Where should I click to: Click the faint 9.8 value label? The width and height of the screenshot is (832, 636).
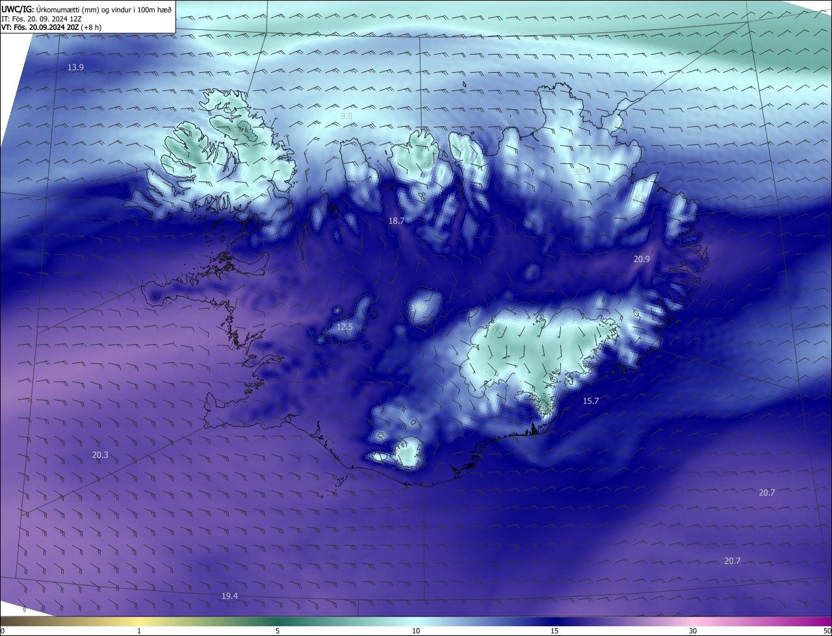click(x=346, y=116)
